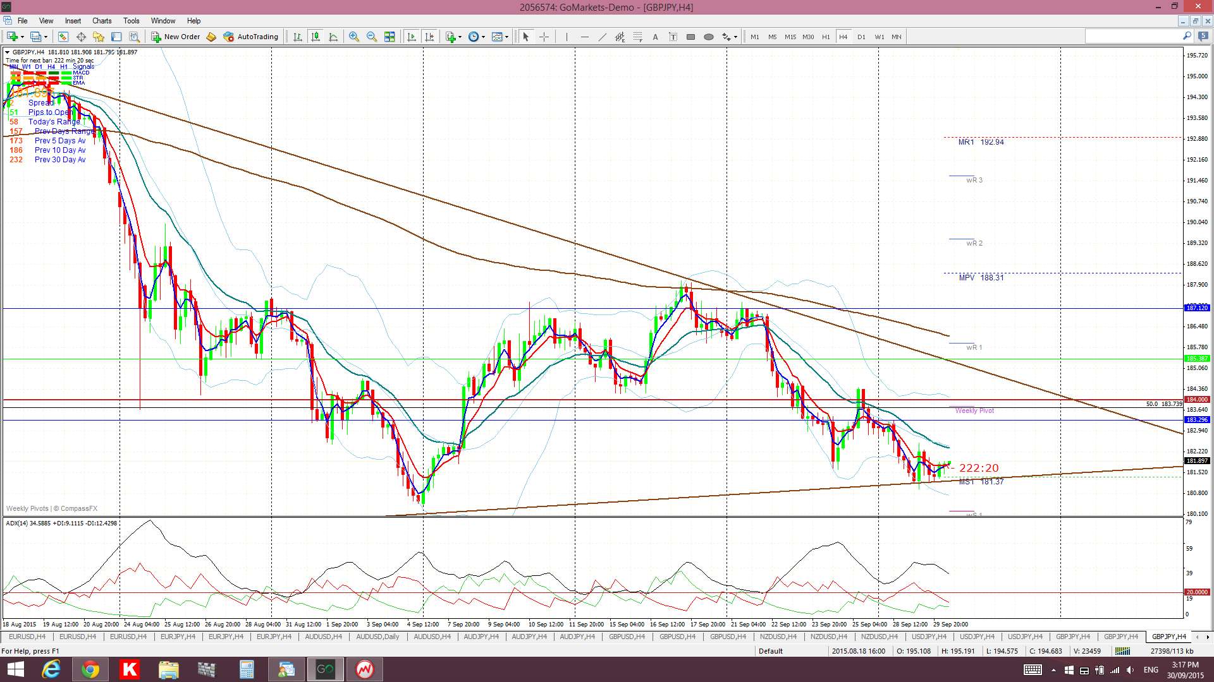1214x682 pixels.
Task: Switch chart to Bar Chart mode
Action: [298, 37]
